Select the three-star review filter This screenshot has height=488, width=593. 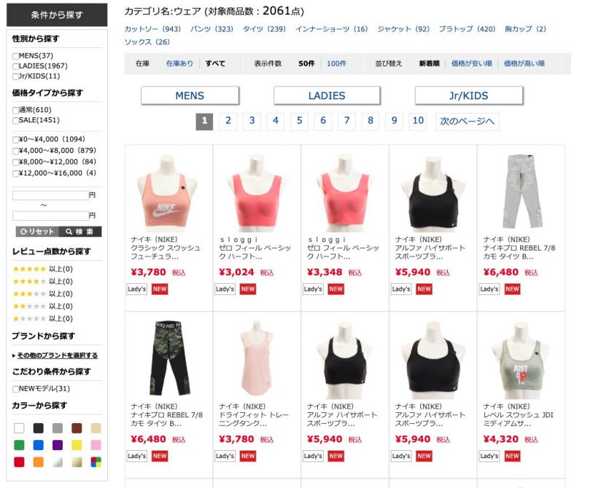(42, 294)
